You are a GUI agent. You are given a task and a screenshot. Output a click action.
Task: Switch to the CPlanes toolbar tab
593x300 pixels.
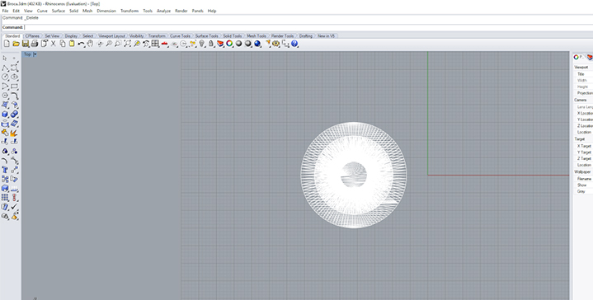click(x=32, y=36)
